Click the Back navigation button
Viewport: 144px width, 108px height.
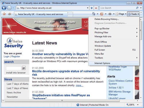tap(4, 8)
